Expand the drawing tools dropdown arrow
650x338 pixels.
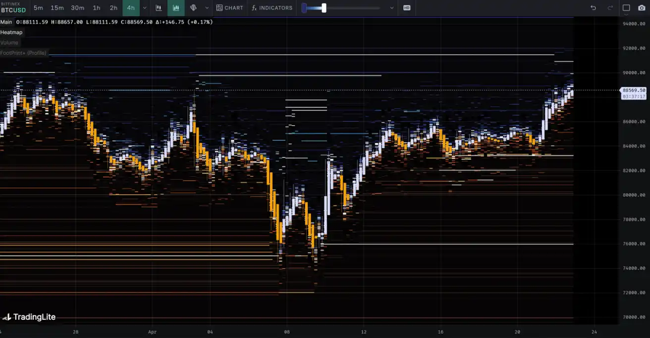coord(207,8)
